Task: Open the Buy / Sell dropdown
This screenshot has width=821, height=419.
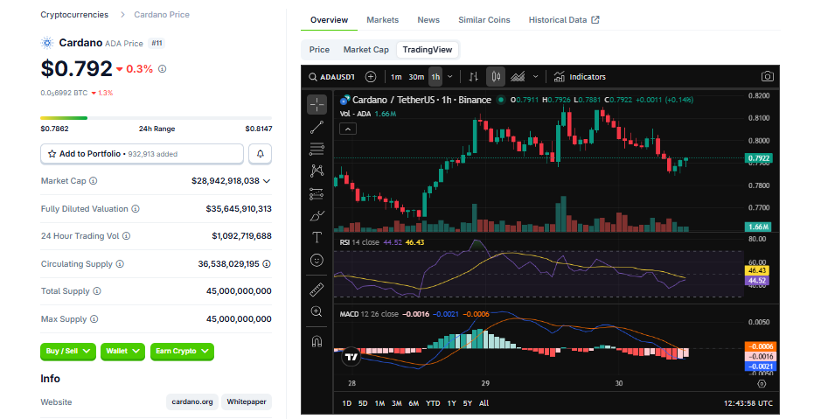Action: (x=68, y=352)
